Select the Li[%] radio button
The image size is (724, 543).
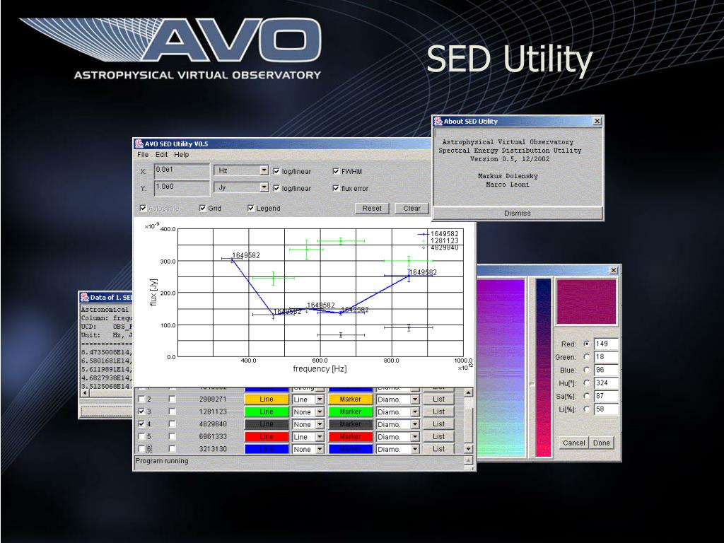tap(587, 409)
